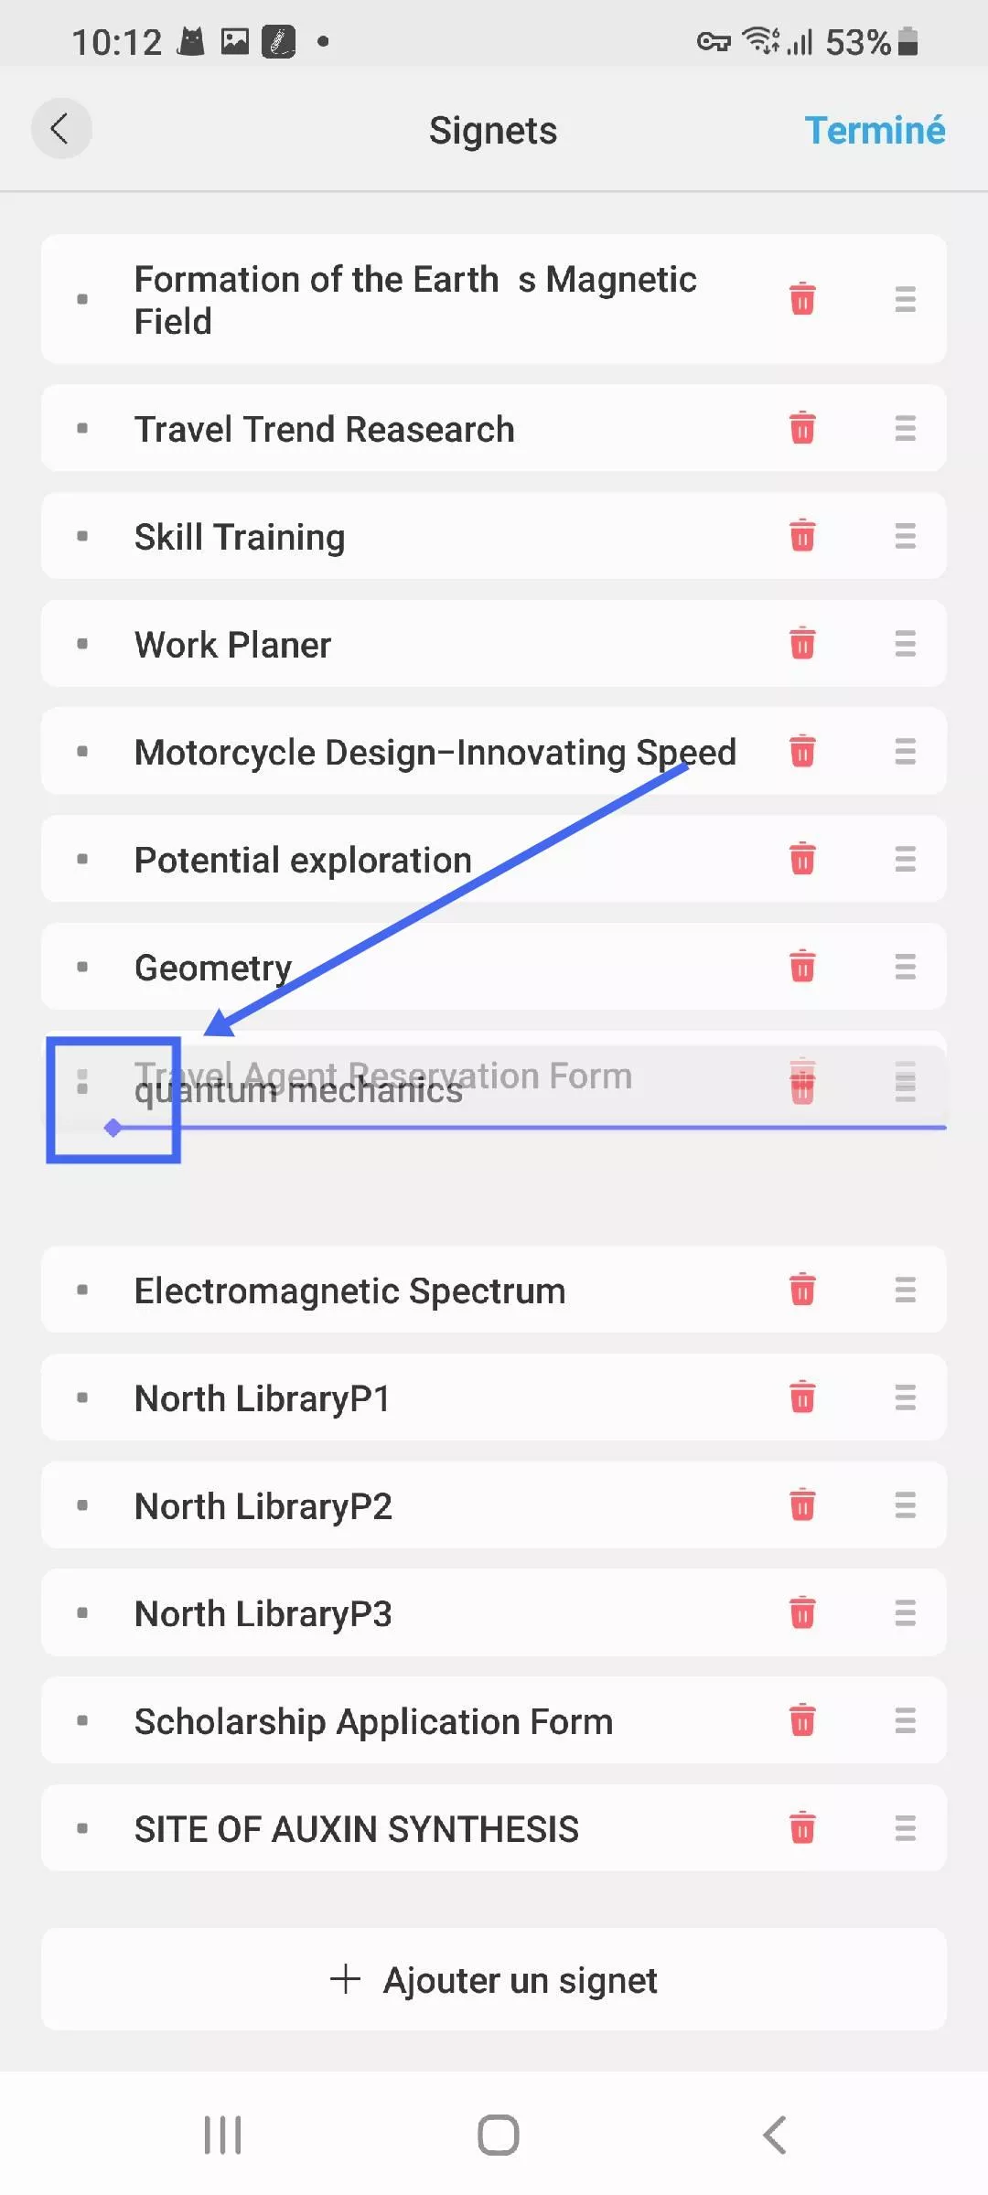Viewport: 988px width, 2195px height.
Task: Go back using the top-left arrow
Action: [x=60, y=129]
